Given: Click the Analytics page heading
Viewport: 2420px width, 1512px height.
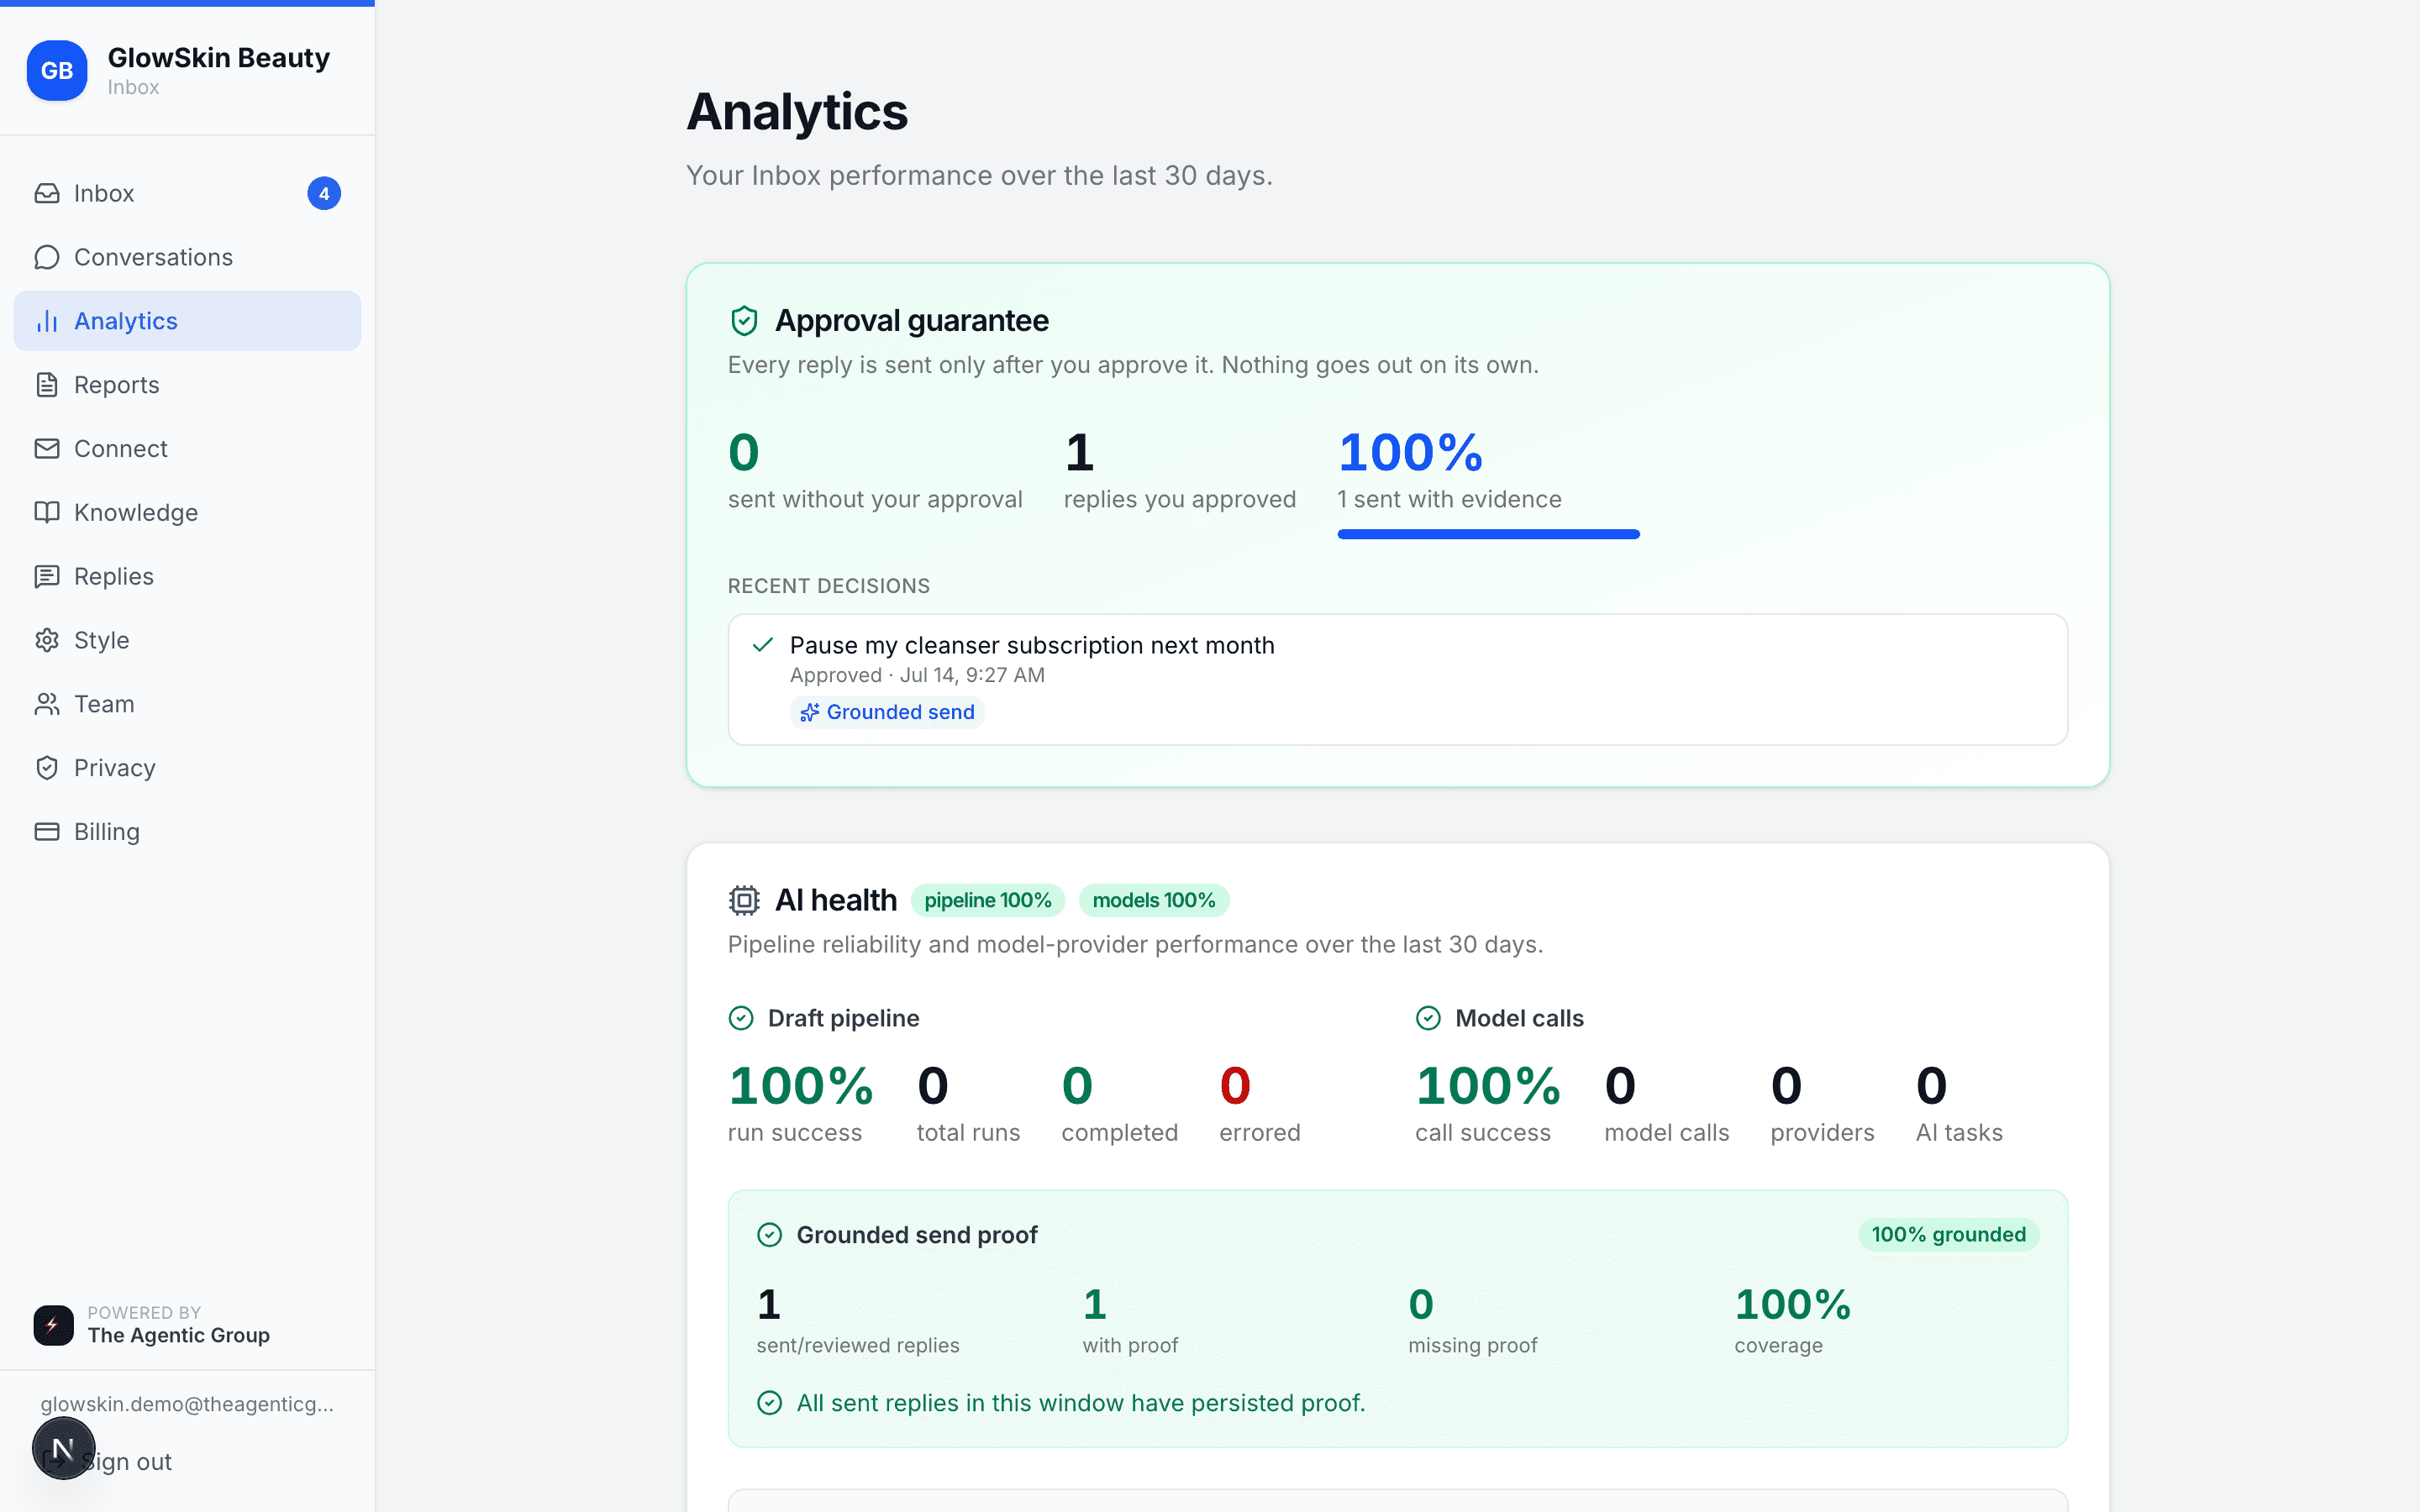Looking at the screenshot, I should (797, 111).
